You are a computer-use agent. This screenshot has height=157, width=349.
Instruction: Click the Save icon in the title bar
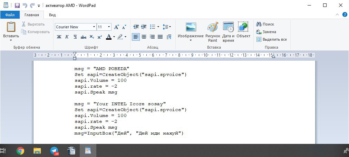17,5
